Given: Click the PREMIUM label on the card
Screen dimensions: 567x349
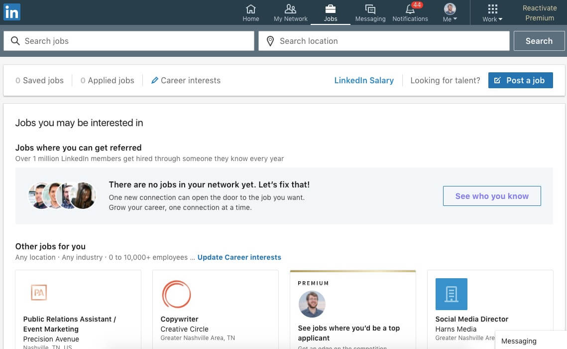Looking at the screenshot, I should tap(313, 283).
